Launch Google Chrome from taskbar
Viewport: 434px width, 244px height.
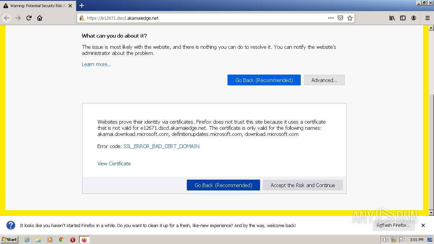61,240
